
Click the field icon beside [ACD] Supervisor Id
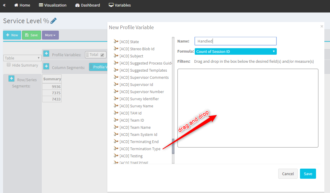(x=116, y=84)
